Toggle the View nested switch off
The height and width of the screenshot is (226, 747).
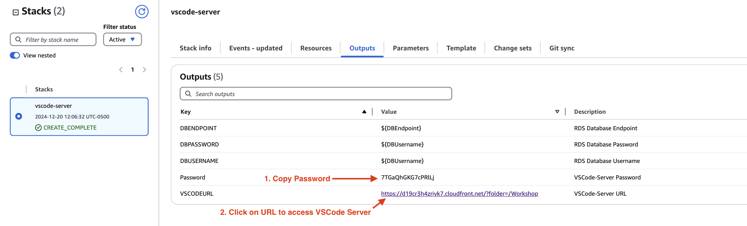(x=14, y=55)
